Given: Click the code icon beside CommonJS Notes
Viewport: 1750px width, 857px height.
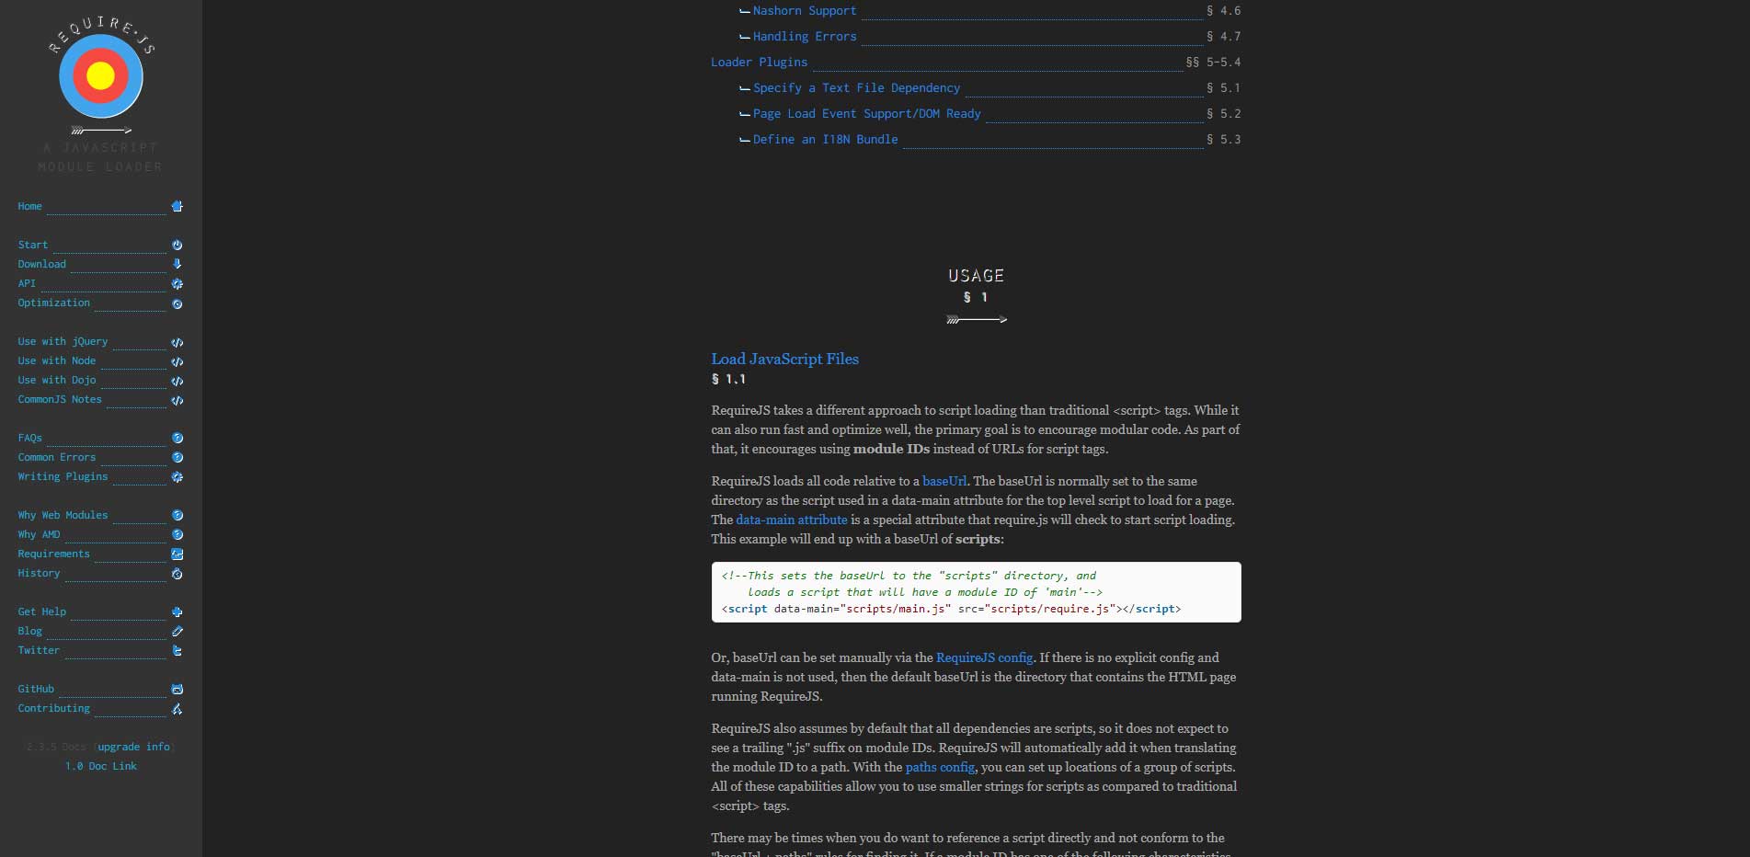Looking at the screenshot, I should click(x=177, y=400).
